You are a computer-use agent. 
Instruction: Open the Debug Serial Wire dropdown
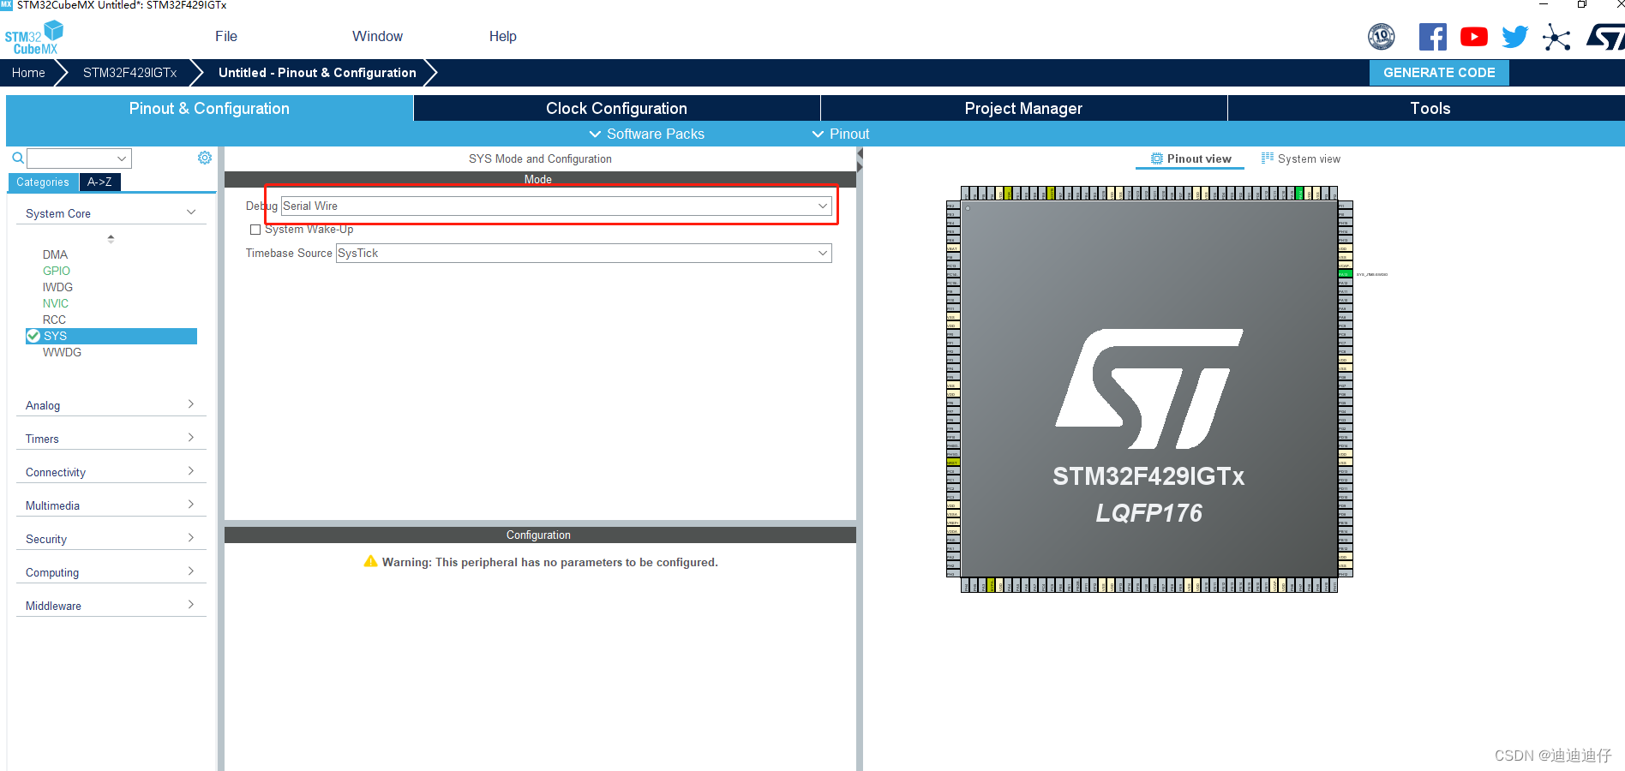[556, 206]
